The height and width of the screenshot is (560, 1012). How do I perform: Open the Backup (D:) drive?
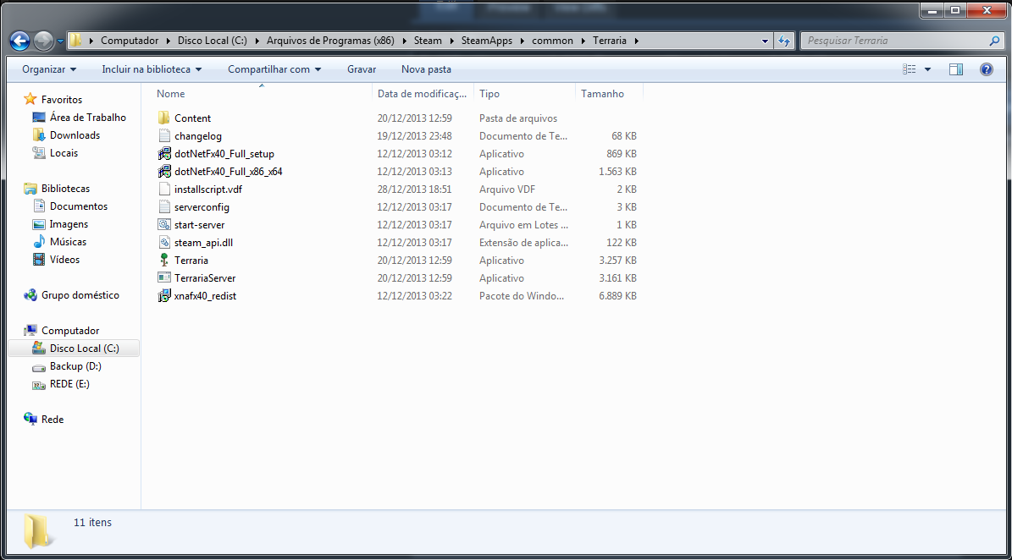[75, 366]
